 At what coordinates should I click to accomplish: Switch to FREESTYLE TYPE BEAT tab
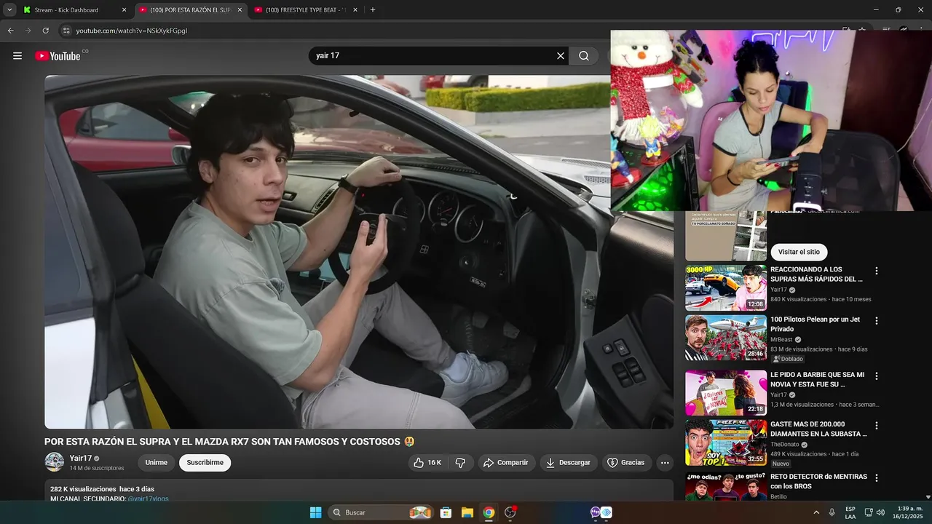(306, 10)
